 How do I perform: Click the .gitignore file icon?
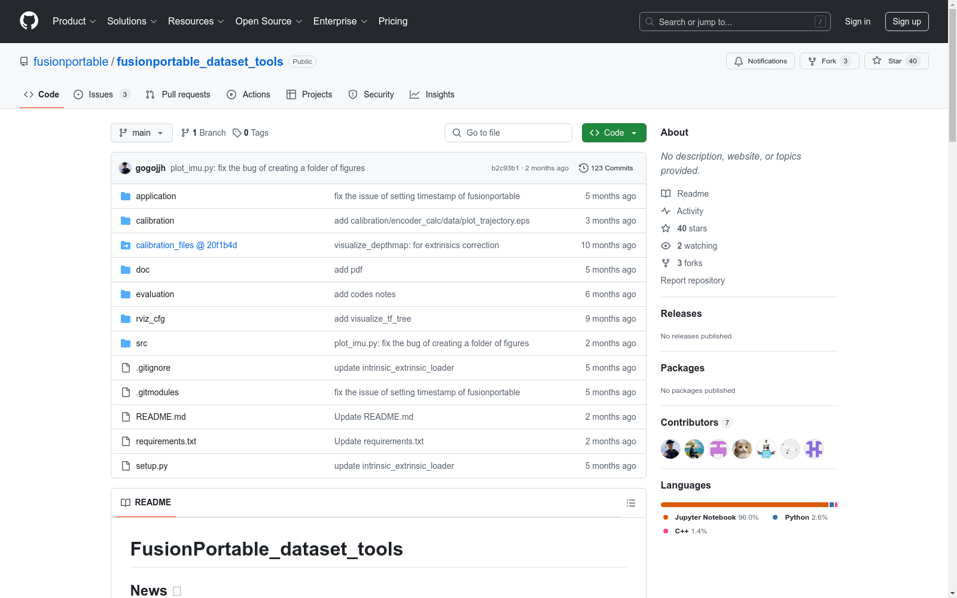[126, 368]
